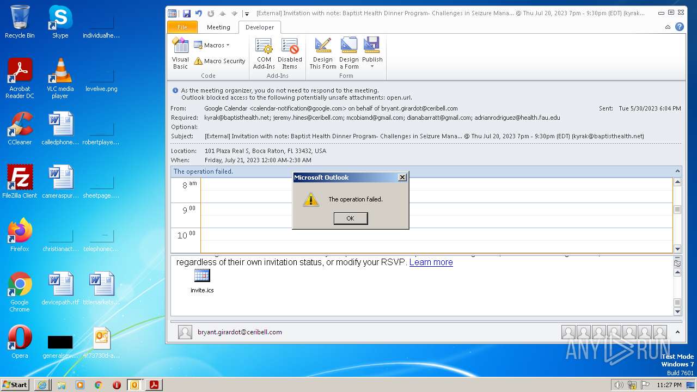
Task: Click the first recipient photo in People Pane
Action: (x=568, y=332)
